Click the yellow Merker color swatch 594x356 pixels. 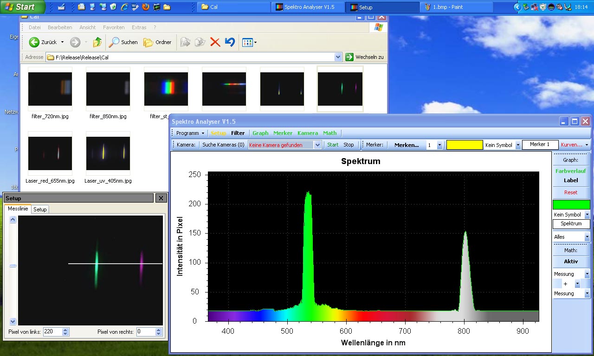click(x=464, y=145)
